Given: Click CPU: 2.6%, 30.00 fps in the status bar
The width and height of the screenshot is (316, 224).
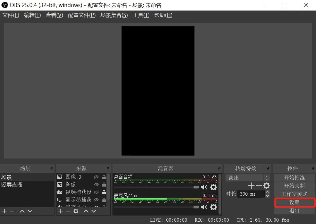Looking at the screenshot, I should pos(263,220).
